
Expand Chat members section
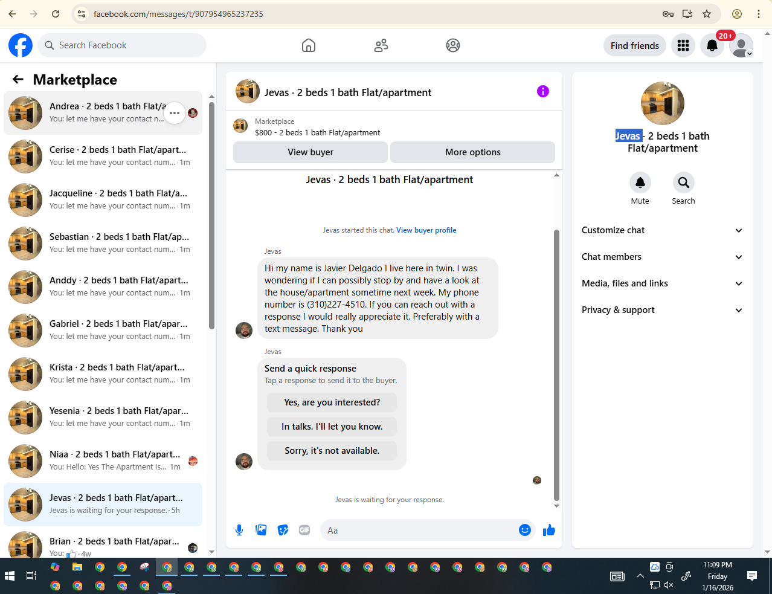pyautogui.click(x=662, y=257)
